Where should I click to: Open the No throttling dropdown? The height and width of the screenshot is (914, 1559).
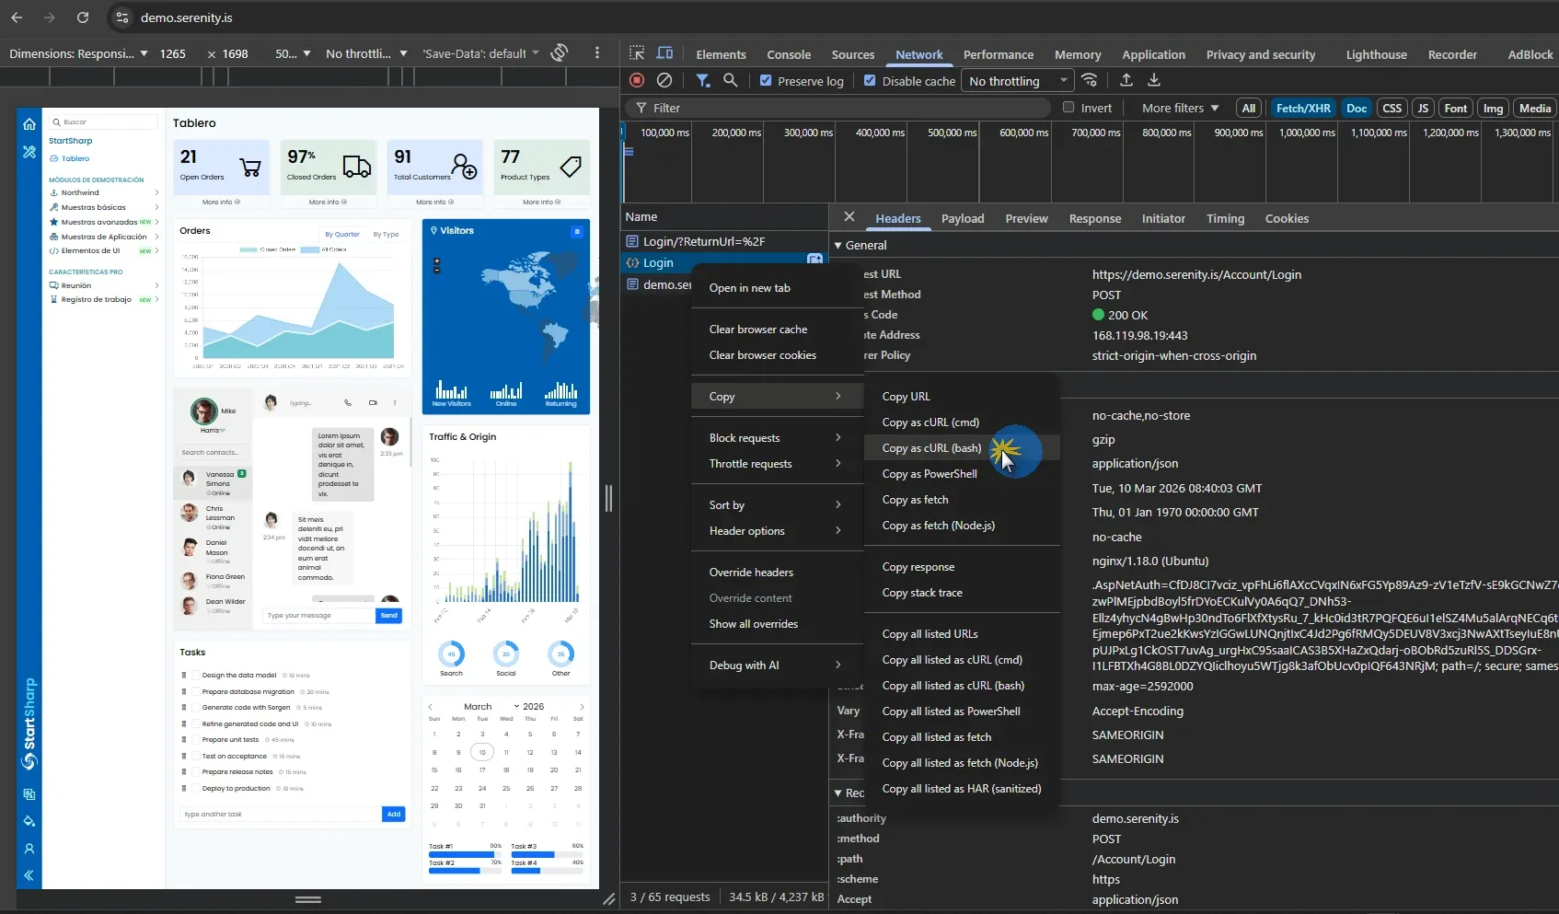point(1017,81)
